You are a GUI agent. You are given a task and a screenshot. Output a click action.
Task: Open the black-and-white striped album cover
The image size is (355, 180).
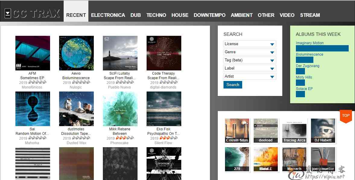(33, 163)
